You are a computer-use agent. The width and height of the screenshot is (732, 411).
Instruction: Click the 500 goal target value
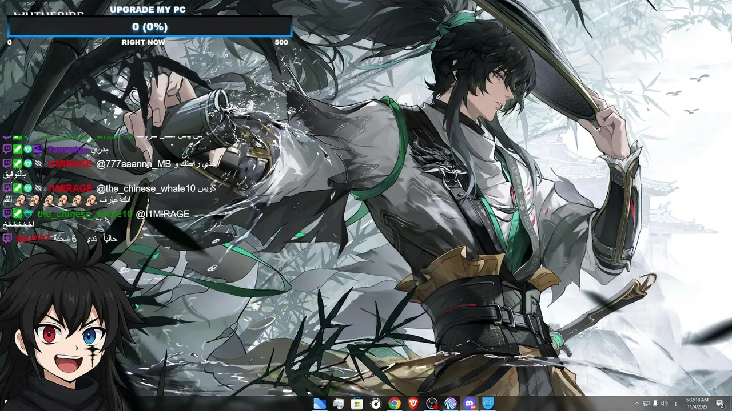(x=281, y=42)
